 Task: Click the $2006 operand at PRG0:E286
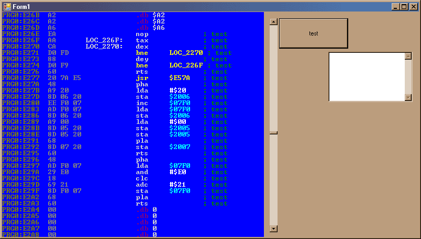click(x=180, y=116)
